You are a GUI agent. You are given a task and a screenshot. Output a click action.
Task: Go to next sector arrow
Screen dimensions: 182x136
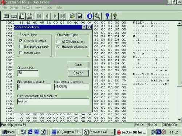click(x=55, y=16)
